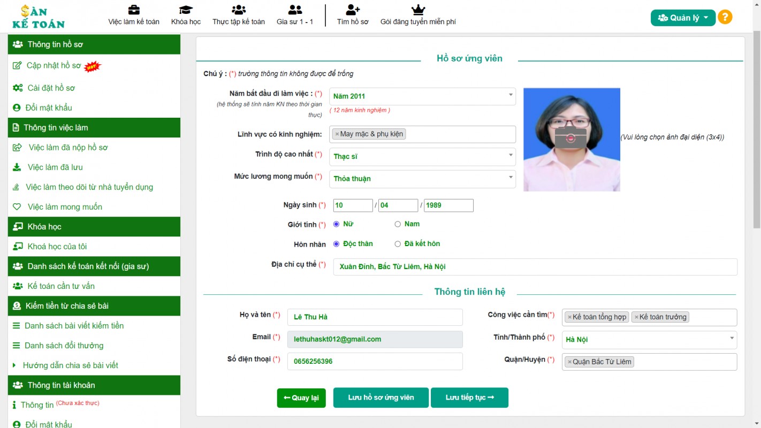
Task: Click the list icon beside Danh sách bài viết kiếm tiền
Action: (17, 325)
